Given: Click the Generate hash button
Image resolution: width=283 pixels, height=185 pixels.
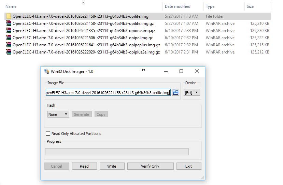Looking at the screenshot, I should (x=82, y=114).
